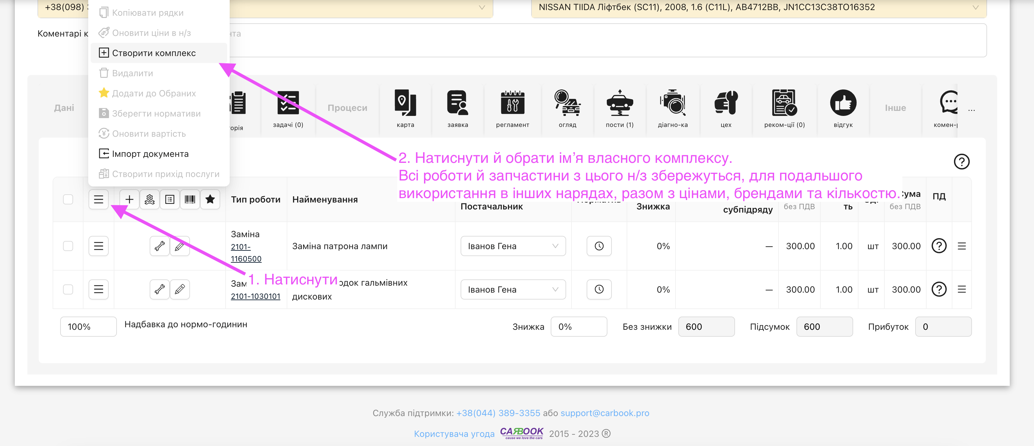Check the Заміна патрона лампи row checkbox
Viewport: 1034px width, 446px height.
[68, 246]
